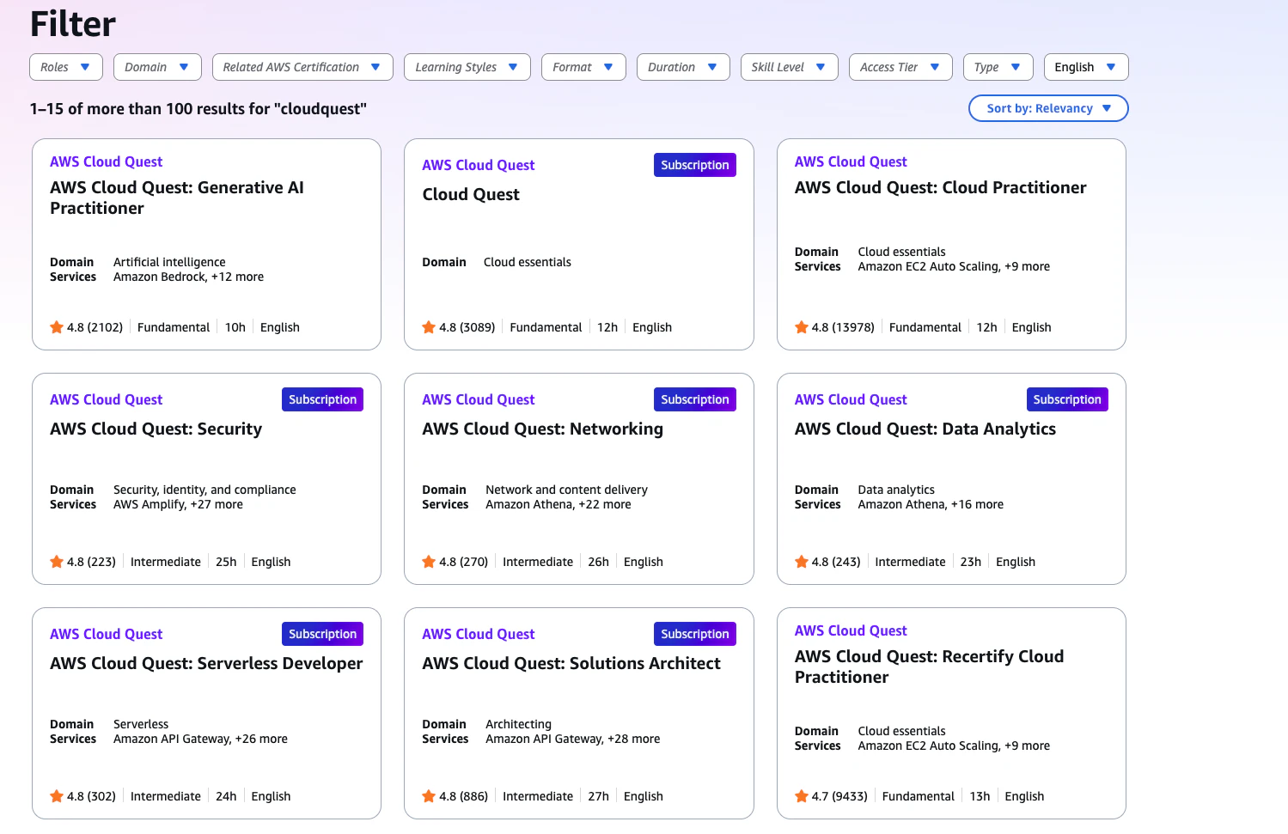
Task: Change the English language filter
Action: tap(1086, 67)
